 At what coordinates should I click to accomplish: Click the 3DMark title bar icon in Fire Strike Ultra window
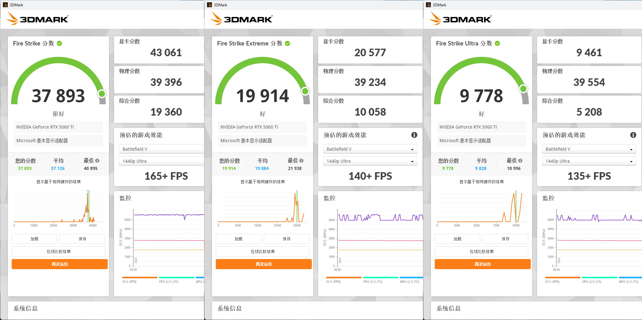click(428, 5)
